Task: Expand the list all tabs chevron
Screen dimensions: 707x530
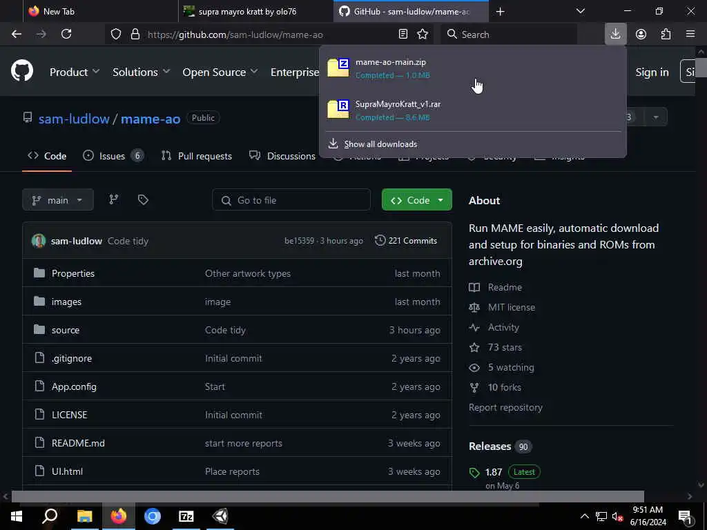Action: [581, 11]
